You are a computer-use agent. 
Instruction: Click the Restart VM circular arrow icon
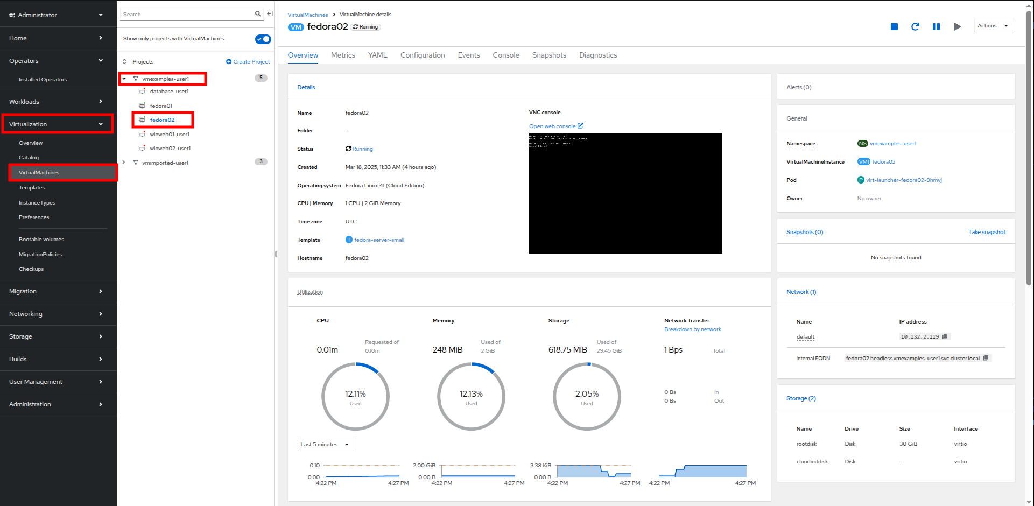pos(915,26)
